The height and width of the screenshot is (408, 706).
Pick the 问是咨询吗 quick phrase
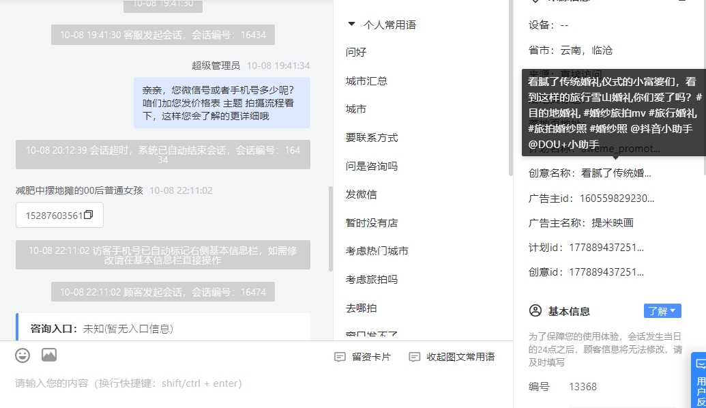tap(372, 166)
